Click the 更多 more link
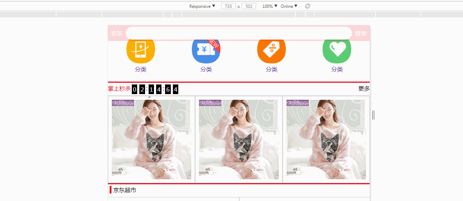 coord(364,89)
